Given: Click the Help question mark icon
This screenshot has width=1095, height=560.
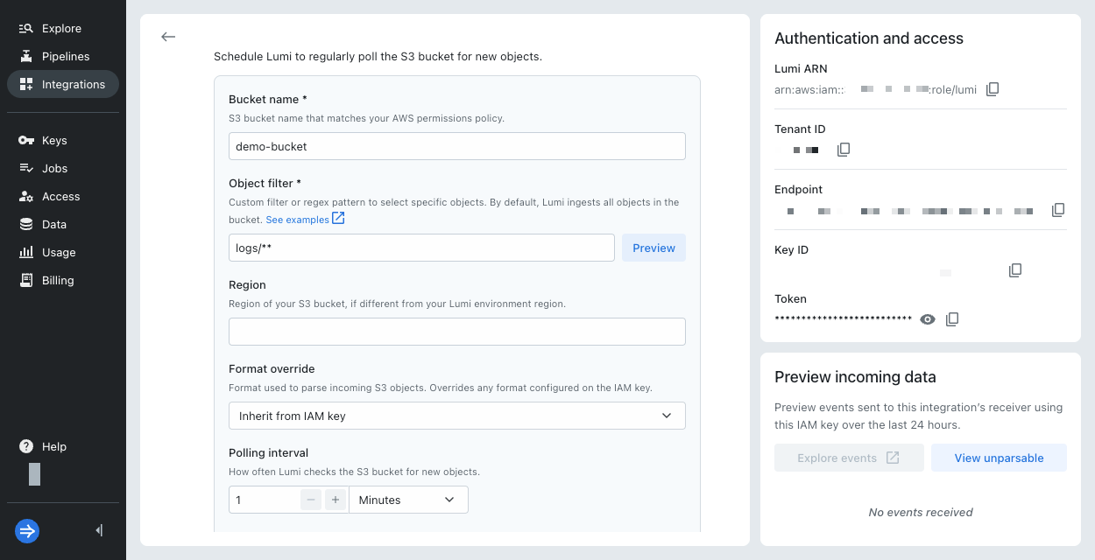Looking at the screenshot, I should click(x=26, y=446).
